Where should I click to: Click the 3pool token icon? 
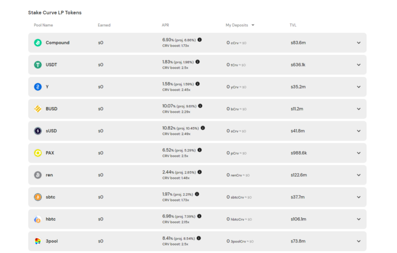tap(38, 241)
